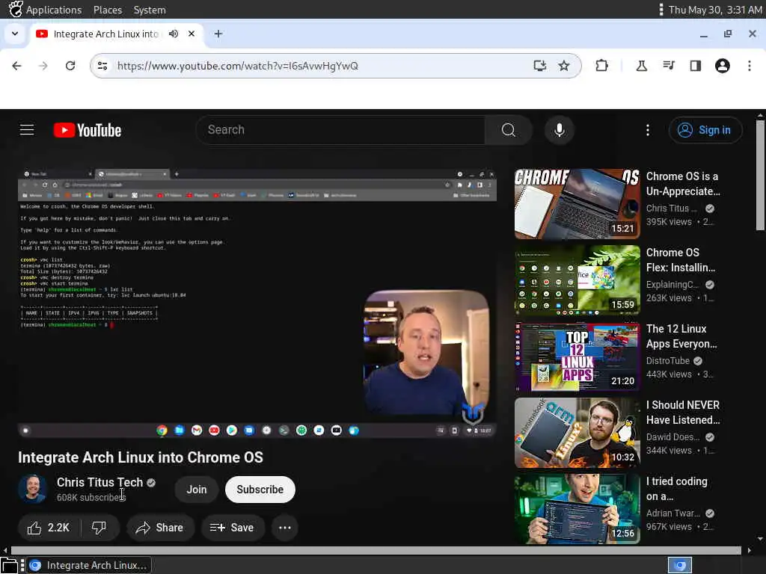
Task: Go to the YouTube home logo
Action: coord(88,130)
